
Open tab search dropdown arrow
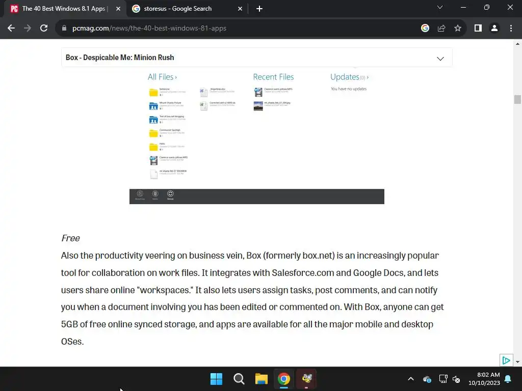click(440, 7)
